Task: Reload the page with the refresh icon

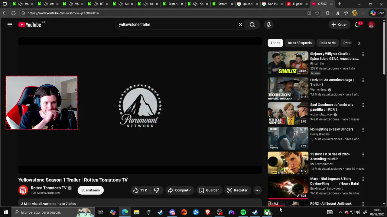Action: tap(13, 13)
